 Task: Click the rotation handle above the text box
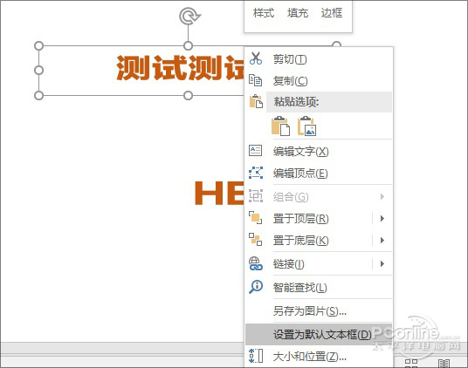tap(189, 16)
